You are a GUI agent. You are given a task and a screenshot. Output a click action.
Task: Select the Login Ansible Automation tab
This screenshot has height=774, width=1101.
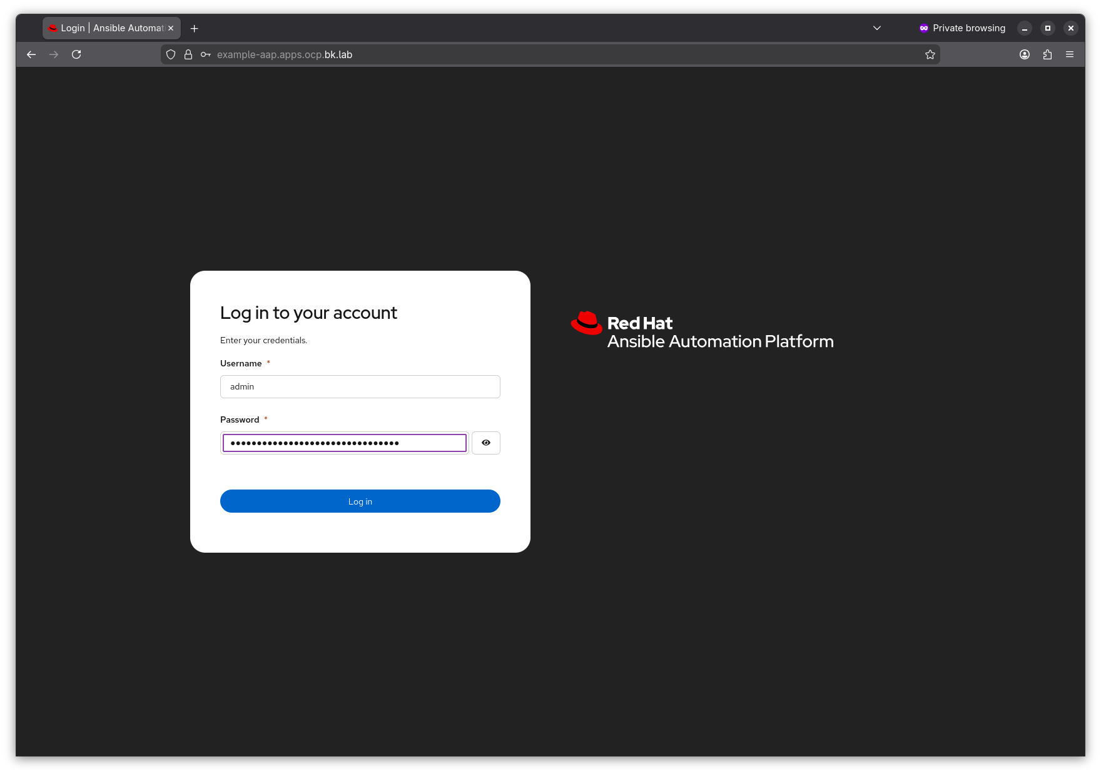[106, 28]
